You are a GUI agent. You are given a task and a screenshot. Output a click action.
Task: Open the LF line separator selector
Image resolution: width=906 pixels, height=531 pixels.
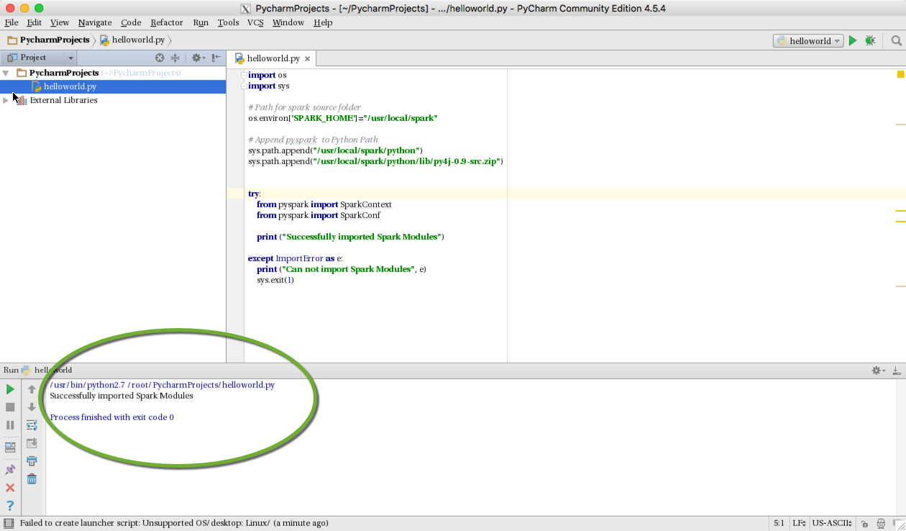pos(800,523)
